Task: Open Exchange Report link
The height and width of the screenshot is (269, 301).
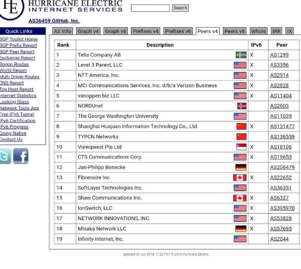Action: pyautogui.click(x=17, y=58)
